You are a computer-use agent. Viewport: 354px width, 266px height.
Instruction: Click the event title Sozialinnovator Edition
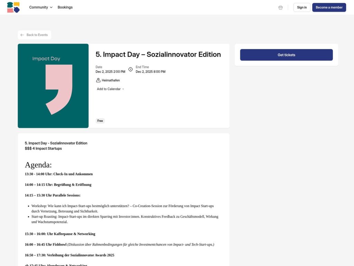(158, 54)
